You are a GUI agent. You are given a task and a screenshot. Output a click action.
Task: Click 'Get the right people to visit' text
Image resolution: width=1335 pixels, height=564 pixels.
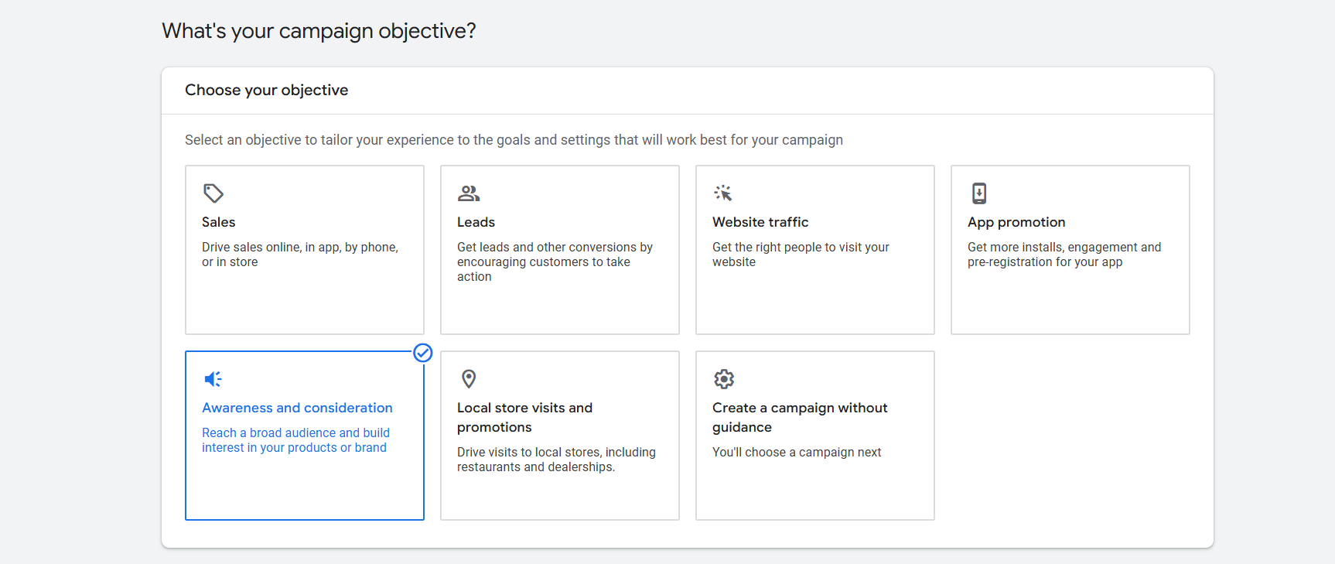[x=801, y=255]
